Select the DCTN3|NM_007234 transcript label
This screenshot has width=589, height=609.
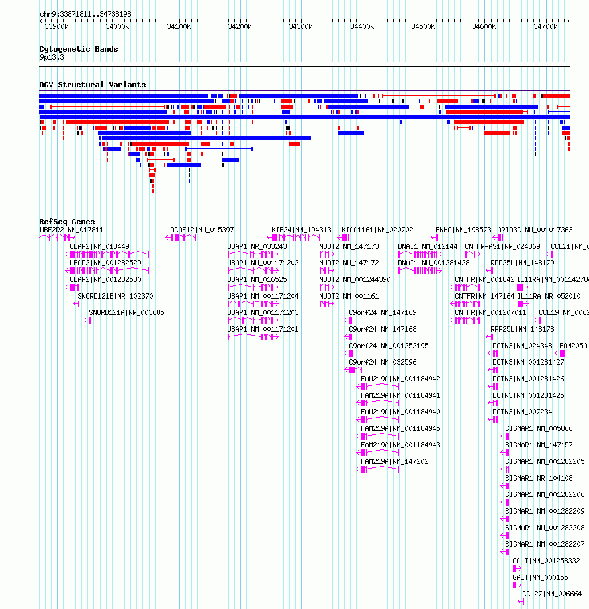(522, 412)
